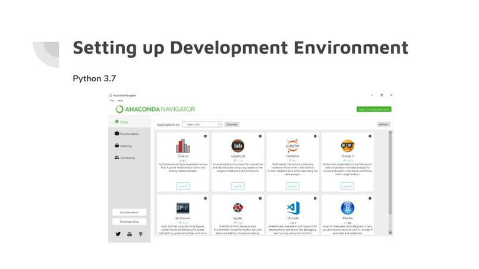
Task: Expand the Applications on environment dropdown
Action: [x=202, y=125]
